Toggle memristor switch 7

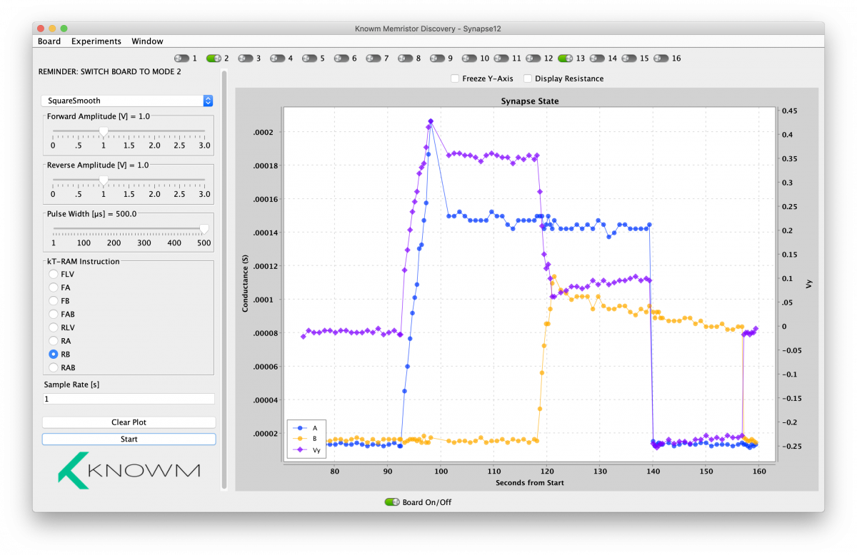pos(374,58)
